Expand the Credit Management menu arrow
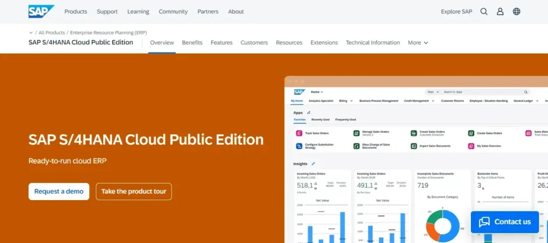This screenshot has width=548, height=243. (x=433, y=101)
